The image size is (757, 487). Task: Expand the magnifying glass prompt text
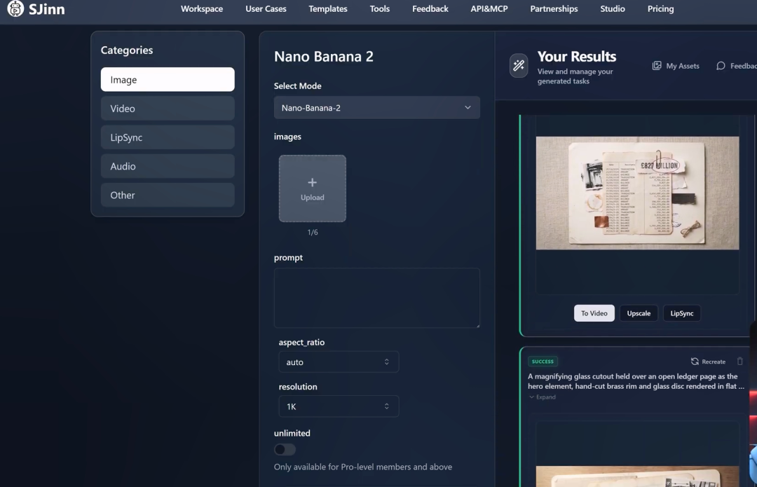542,397
